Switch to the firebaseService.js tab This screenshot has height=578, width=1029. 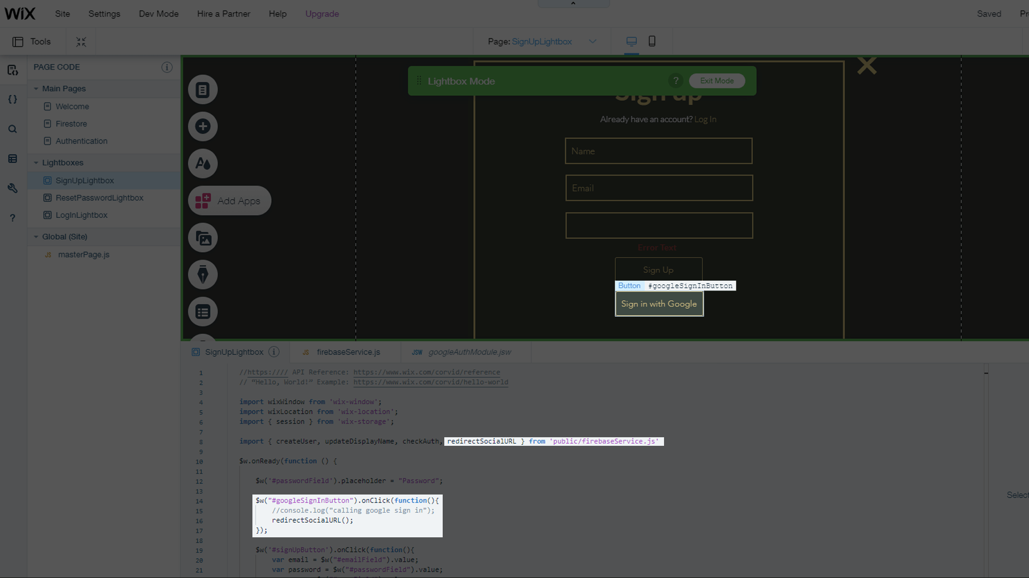pos(348,352)
